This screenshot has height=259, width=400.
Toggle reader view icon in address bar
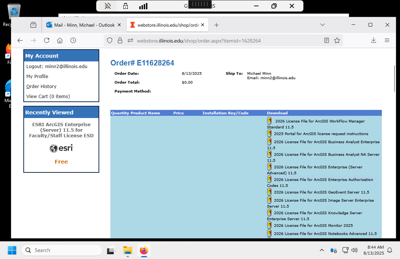pyautogui.click(x=326, y=40)
